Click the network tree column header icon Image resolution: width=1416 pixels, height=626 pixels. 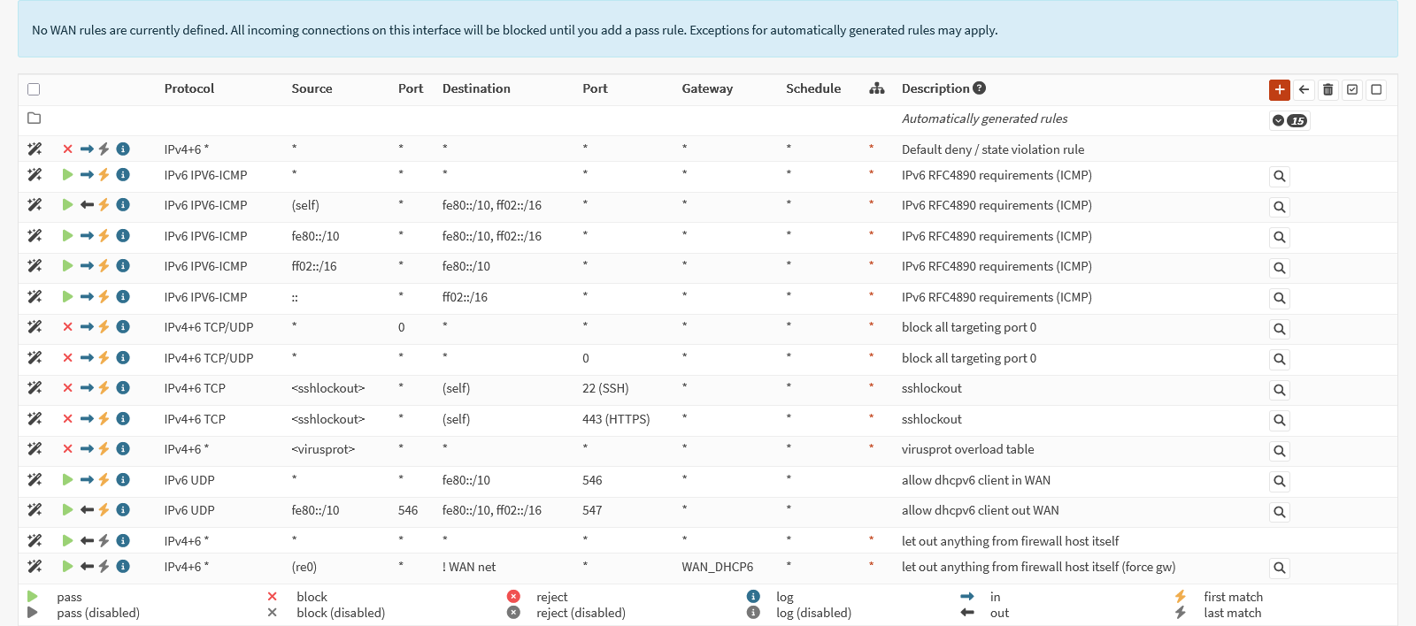877,88
